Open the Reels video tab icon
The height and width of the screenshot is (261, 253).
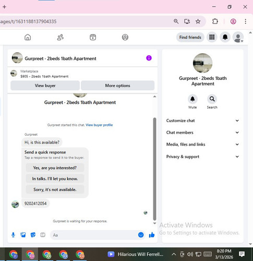(x=93, y=37)
